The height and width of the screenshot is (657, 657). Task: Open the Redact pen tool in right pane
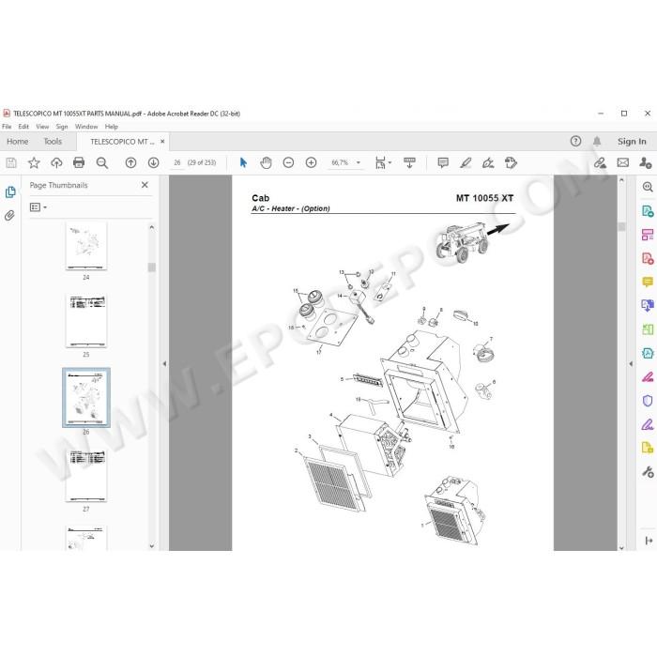[648, 376]
